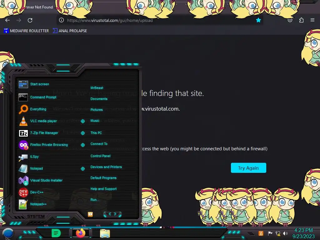Open This PC in the start menu
This screenshot has width=320, height=240.
point(96,133)
